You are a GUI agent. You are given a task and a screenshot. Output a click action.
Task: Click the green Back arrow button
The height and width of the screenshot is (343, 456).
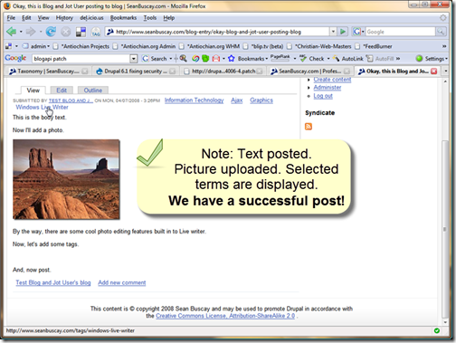point(12,32)
